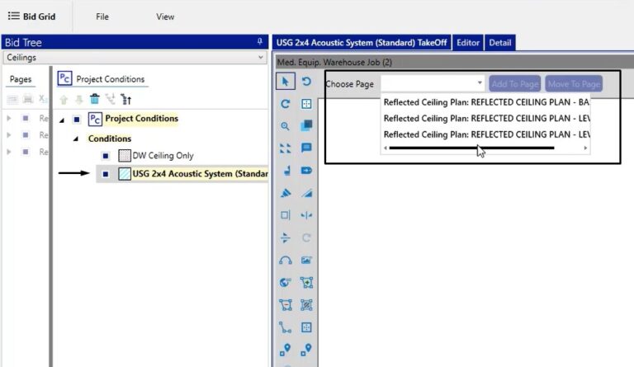Select the arc drawing tool
This screenshot has width=634, height=367.
285,261
